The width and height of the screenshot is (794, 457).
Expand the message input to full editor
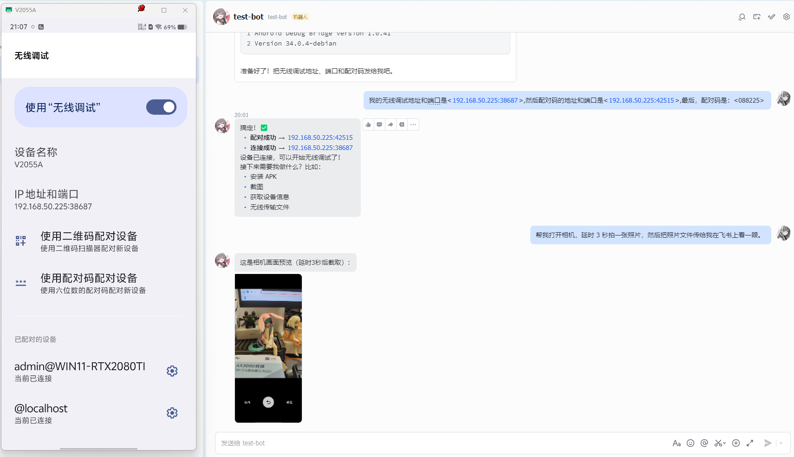click(x=750, y=443)
